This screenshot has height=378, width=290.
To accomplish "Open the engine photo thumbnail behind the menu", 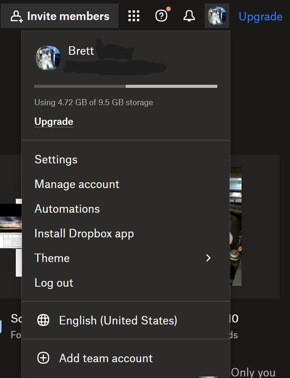I will pos(236,226).
